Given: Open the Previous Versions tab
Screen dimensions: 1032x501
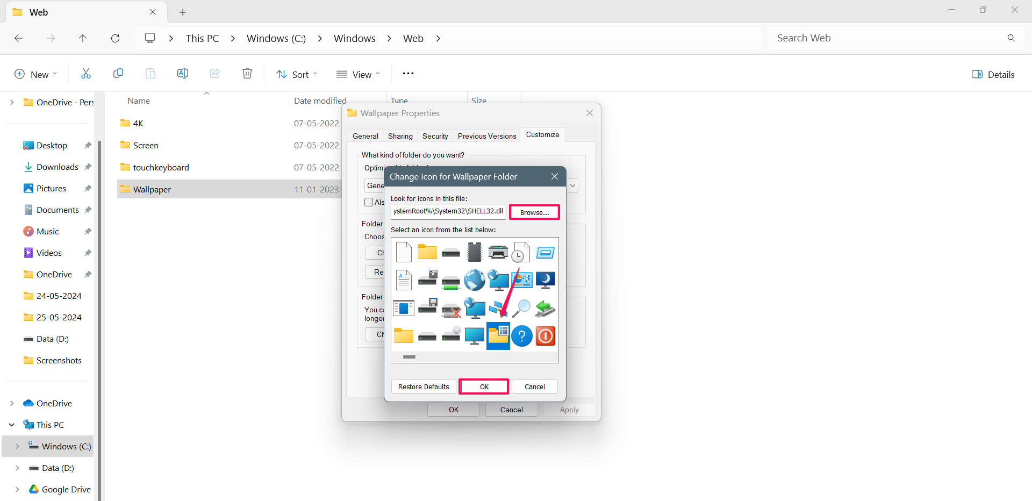Looking at the screenshot, I should [x=486, y=136].
